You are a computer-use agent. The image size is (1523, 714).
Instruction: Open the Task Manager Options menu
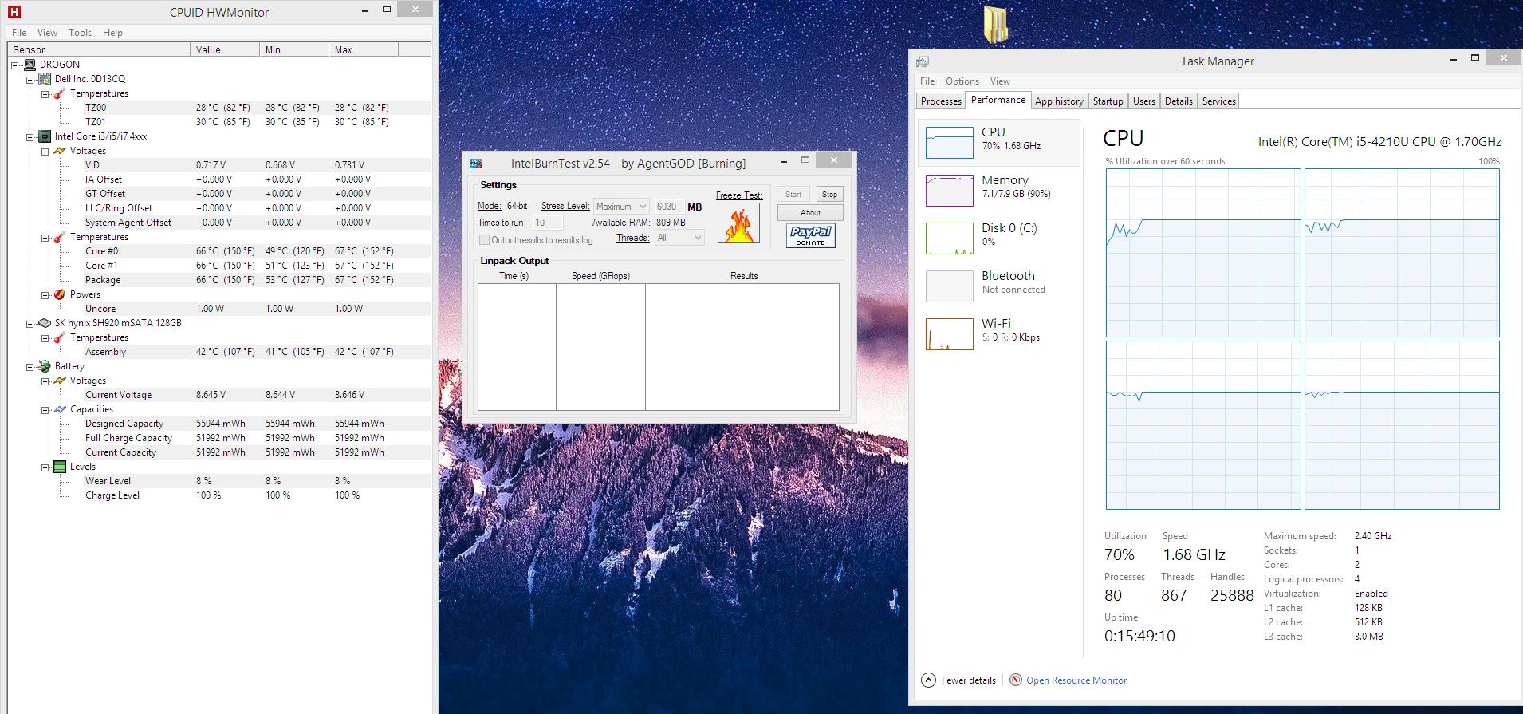(962, 81)
